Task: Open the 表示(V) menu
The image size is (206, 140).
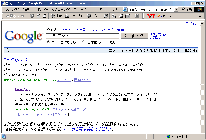Action: [43, 9]
